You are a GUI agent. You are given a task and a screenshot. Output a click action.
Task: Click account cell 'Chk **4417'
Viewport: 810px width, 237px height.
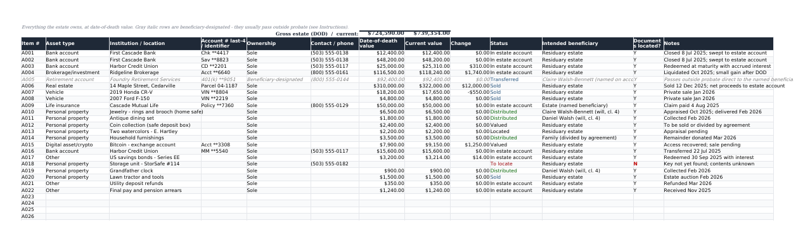point(223,53)
